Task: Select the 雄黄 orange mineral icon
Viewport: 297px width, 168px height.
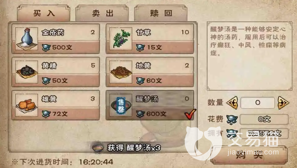Action: click(26, 105)
